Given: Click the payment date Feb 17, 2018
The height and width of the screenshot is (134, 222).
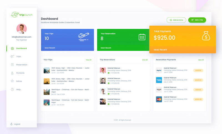Looking at the screenshot, I should (168, 82).
